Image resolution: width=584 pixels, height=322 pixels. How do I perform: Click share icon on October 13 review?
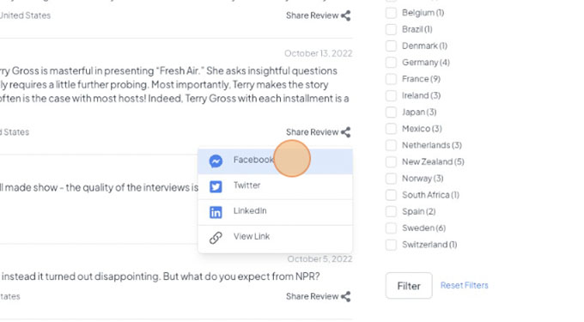coord(345,132)
